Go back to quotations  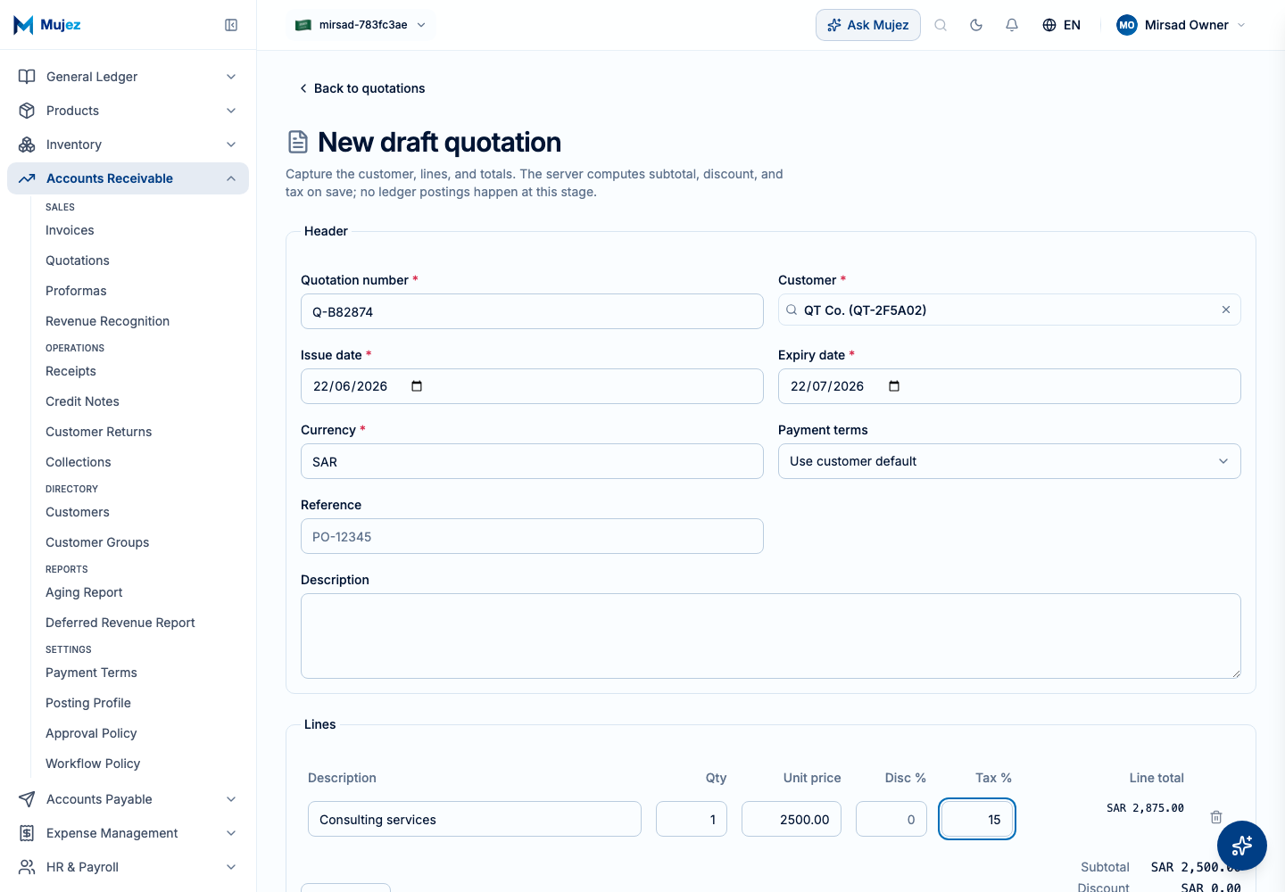pos(362,88)
